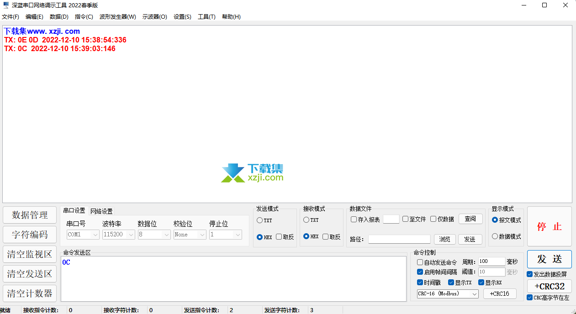Click the +CRC16 button

500,293
